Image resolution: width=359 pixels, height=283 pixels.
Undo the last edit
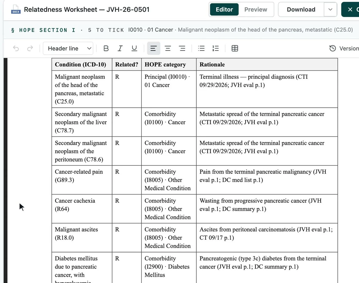16,48
